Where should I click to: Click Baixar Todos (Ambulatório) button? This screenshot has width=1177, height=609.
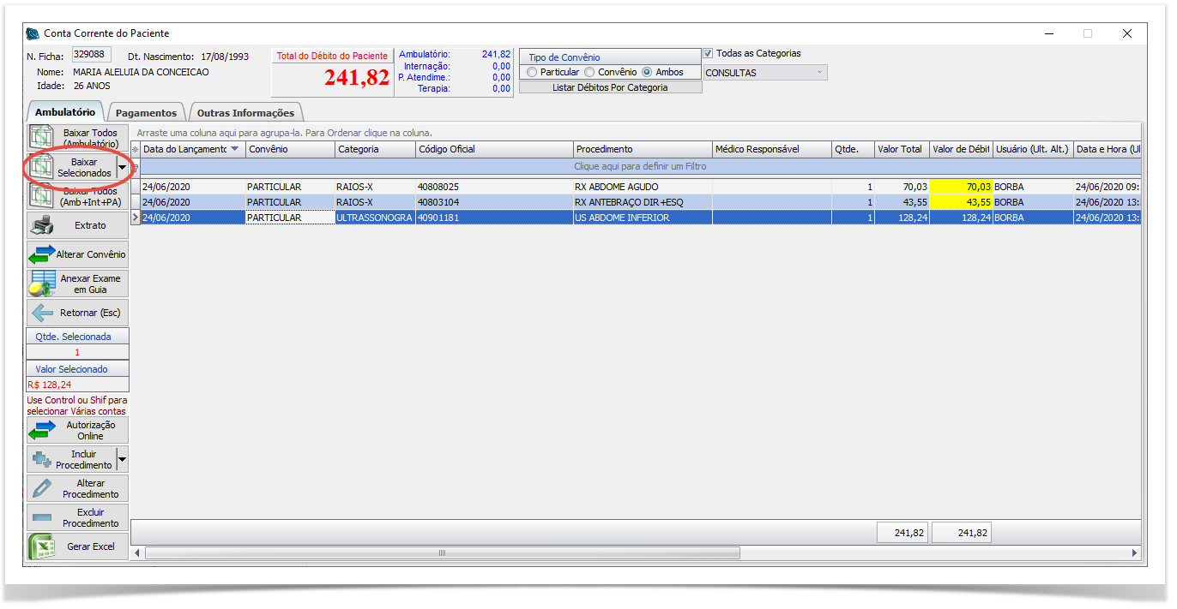coord(78,138)
